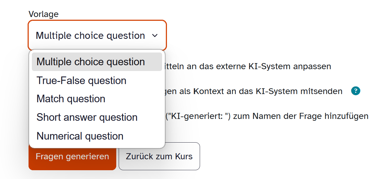Choose 'Numerical question' in the dropdown list
The width and height of the screenshot is (387, 179).
pyautogui.click(x=80, y=136)
